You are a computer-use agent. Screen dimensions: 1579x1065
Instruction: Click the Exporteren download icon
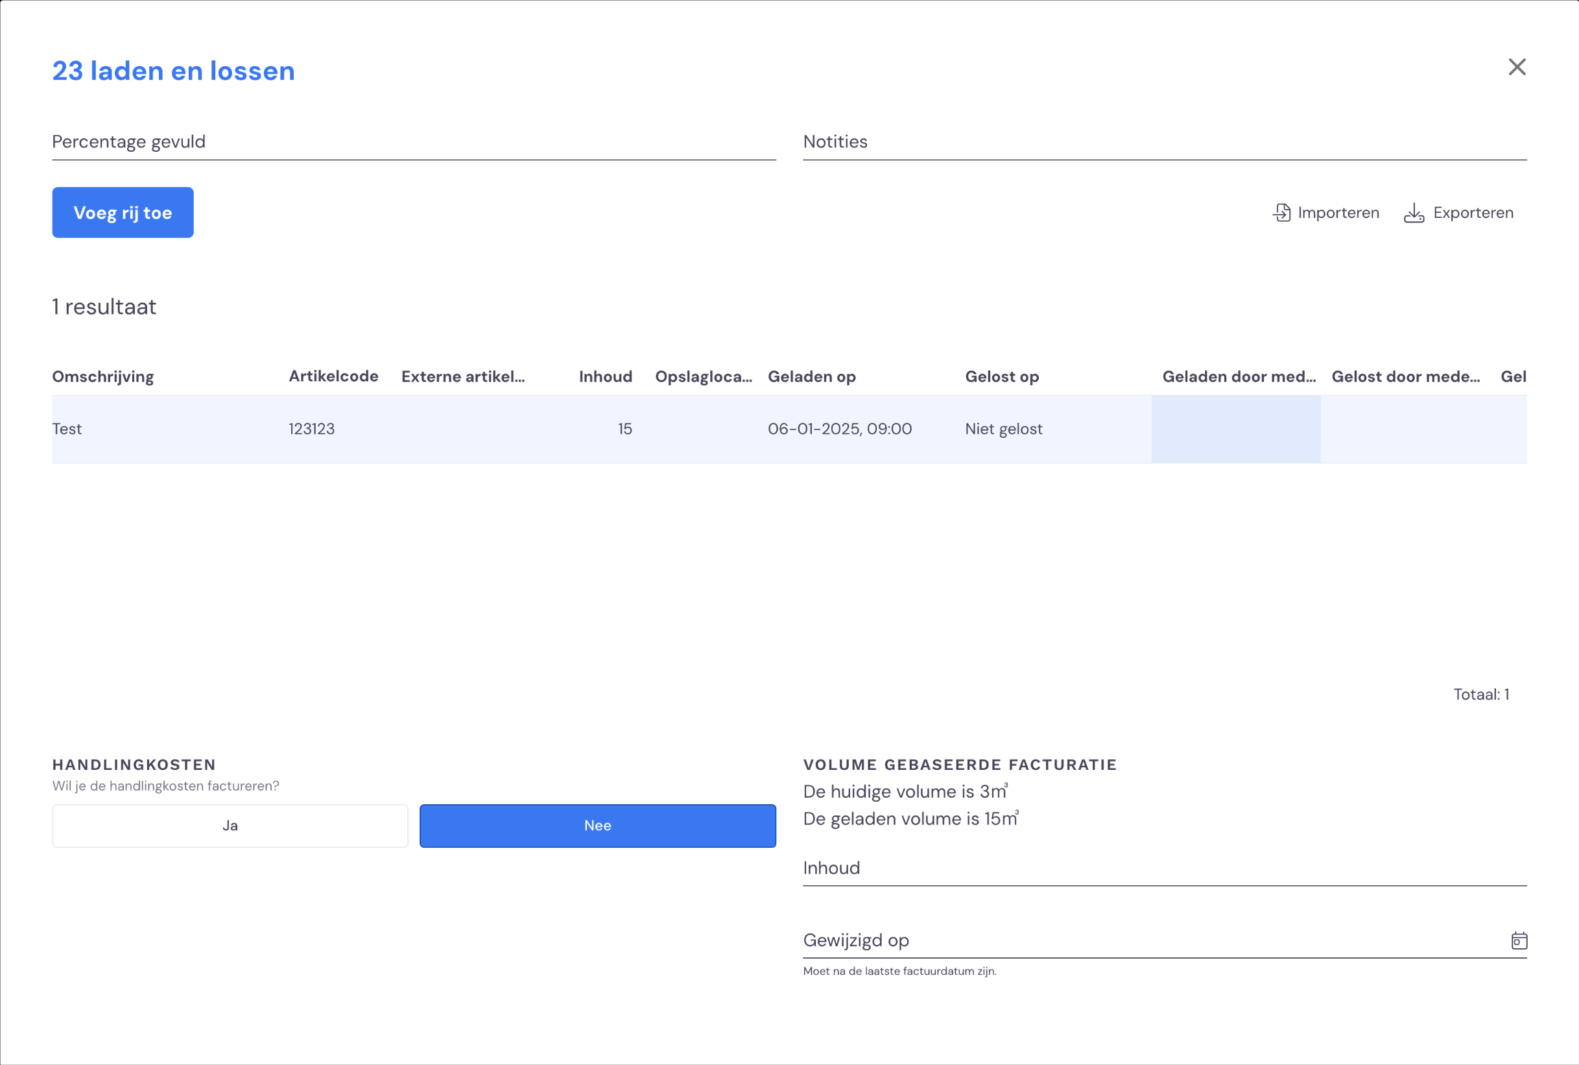click(x=1414, y=213)
